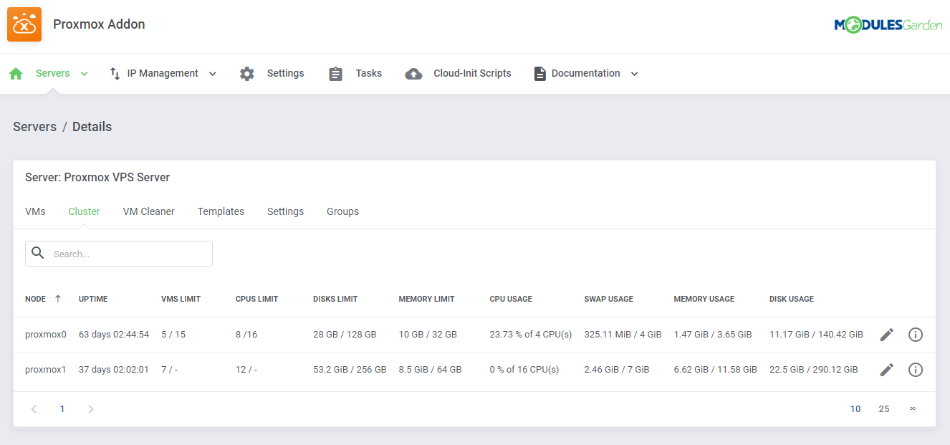The height and width of the screenshot is (445, 950).
Task: Click the Settings gear icon in the navbar
Action: point(247,74)
